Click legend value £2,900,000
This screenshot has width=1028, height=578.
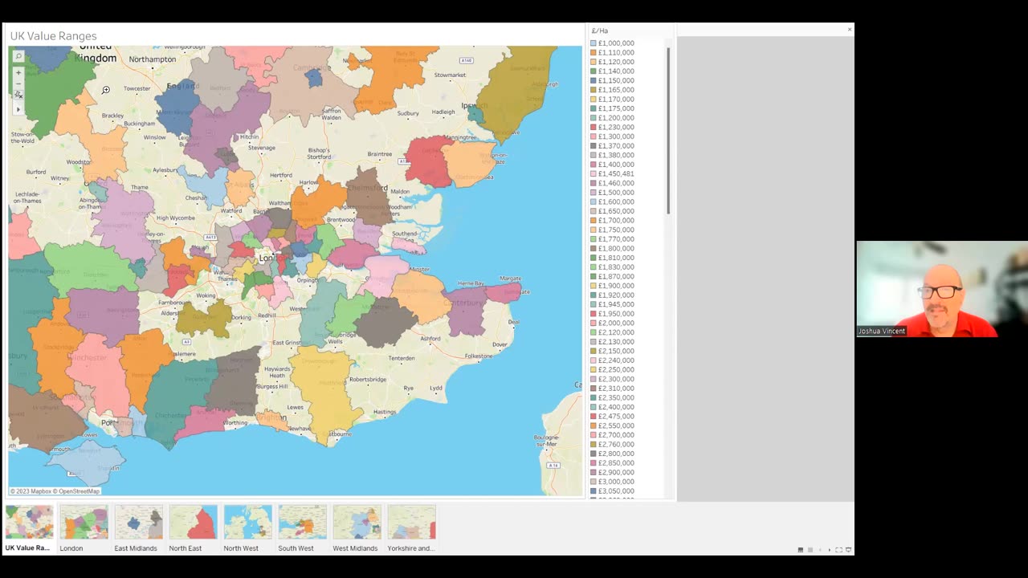click(616, 472)
